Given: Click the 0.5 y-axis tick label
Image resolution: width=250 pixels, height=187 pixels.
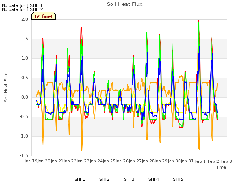Looking at the screenshot, I should point(25,78).
